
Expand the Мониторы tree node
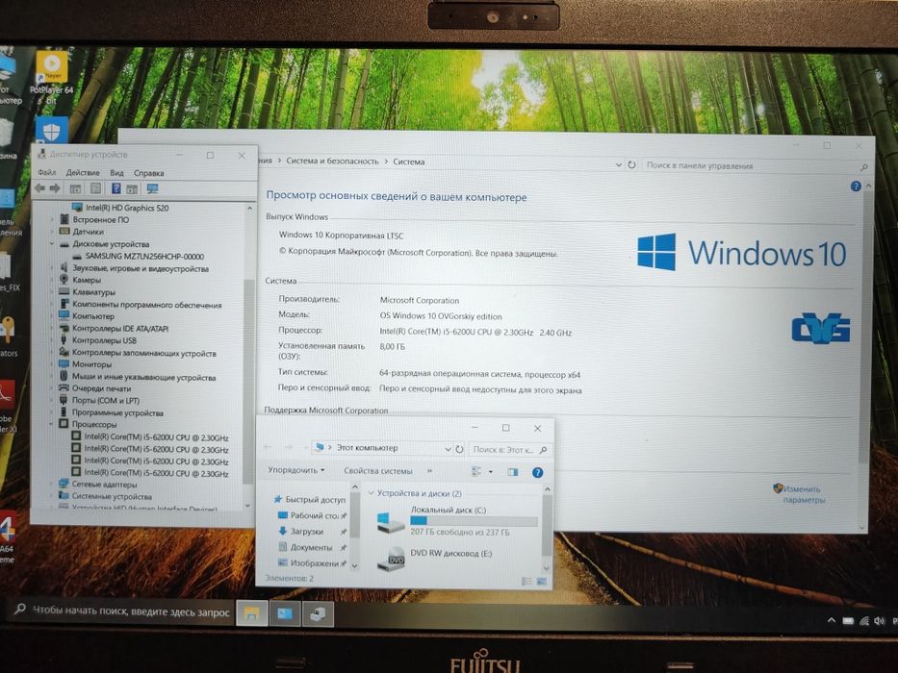52,364
